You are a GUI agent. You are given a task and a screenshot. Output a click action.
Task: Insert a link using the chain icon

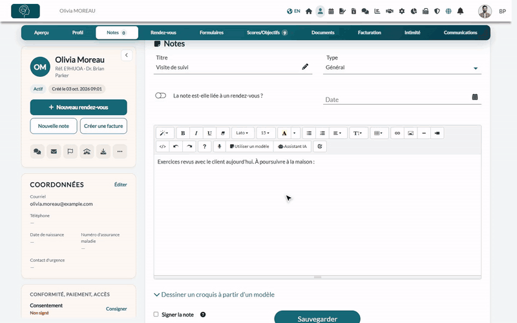pos(397,133)
